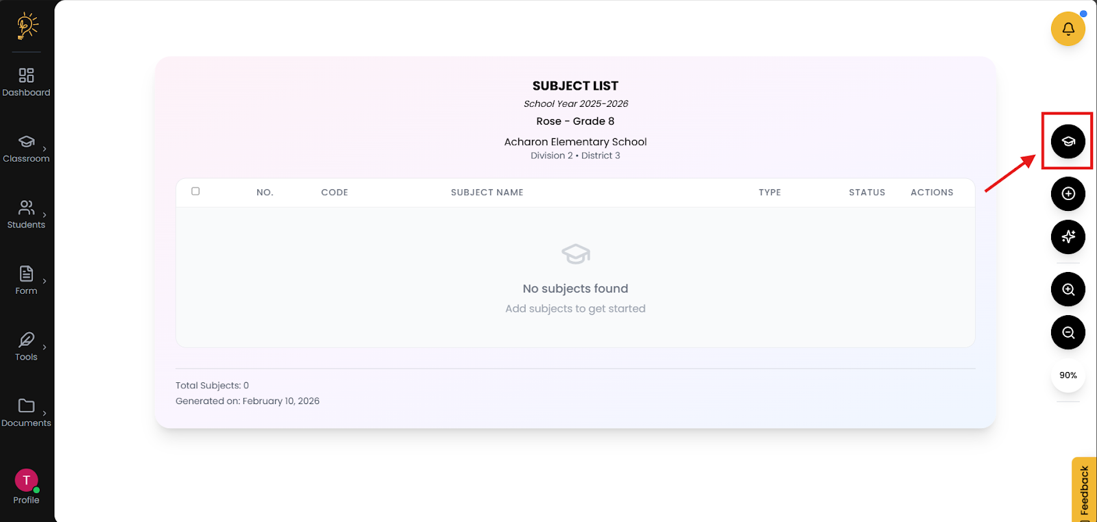Open the Profile menu avatar
Screen dimensions: 1097x522
pos(26,480)
